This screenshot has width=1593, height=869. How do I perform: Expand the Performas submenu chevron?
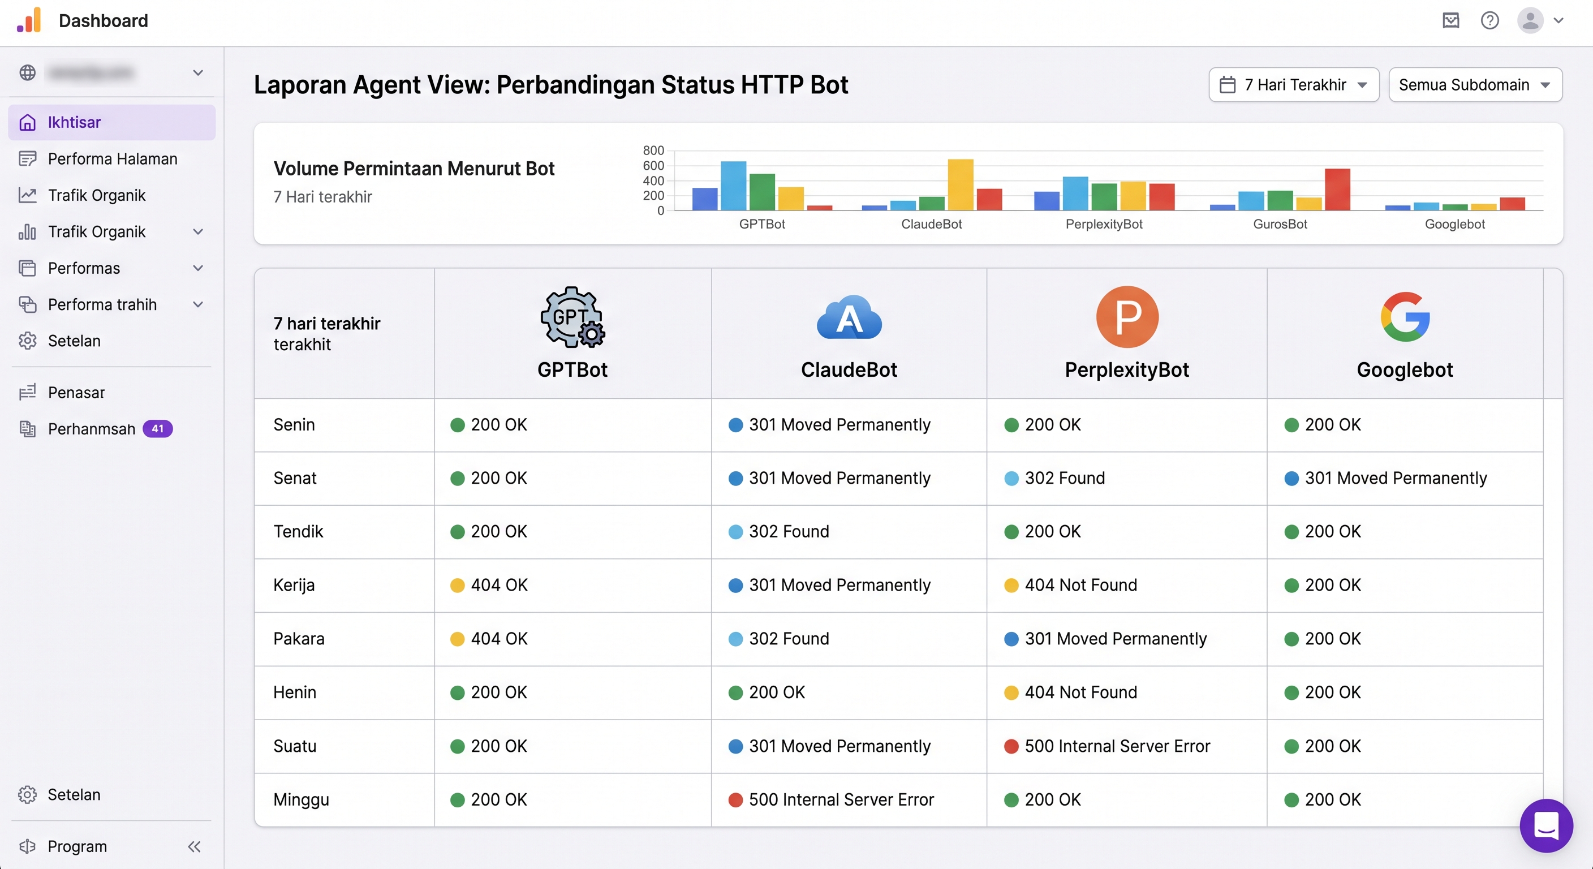198,268
